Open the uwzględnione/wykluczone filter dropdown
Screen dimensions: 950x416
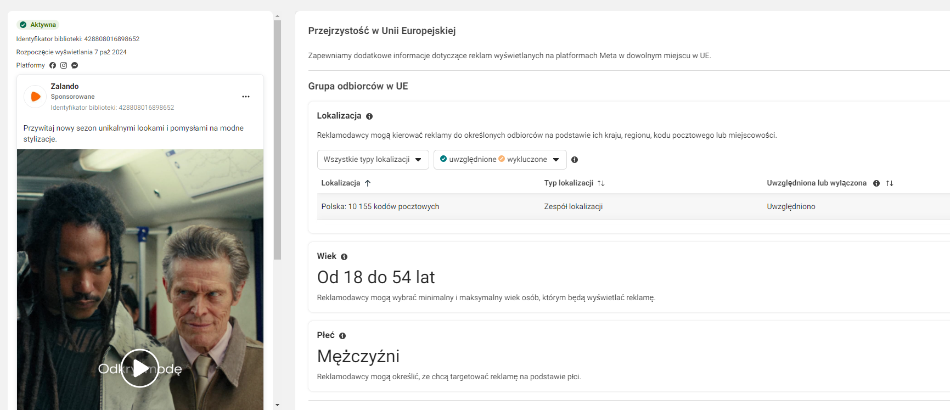click(x=499, y=160)
